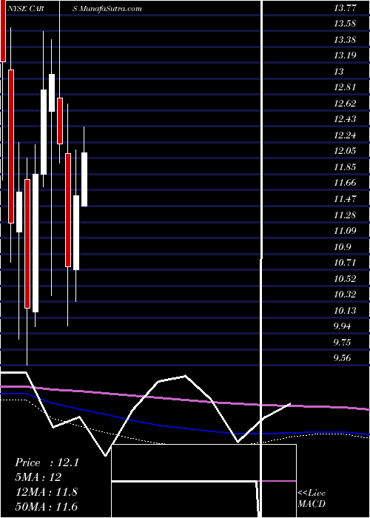This screenshot has width=370, height=518.
Task: Click the 10.52 price axis label
Action: [346, 278]
